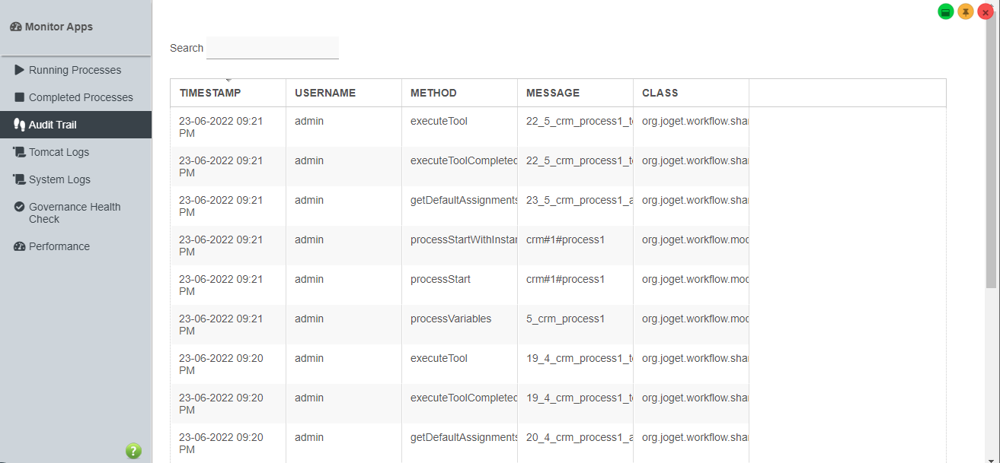1000x463 pixels.
Task: Open the Tomcat Logs menu item
Action: pos(59,152)
